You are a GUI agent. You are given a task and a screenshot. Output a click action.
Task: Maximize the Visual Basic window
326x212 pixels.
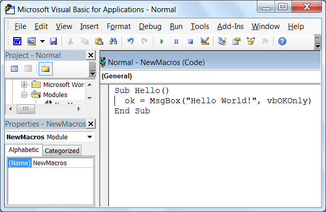(x=283, y=7)
